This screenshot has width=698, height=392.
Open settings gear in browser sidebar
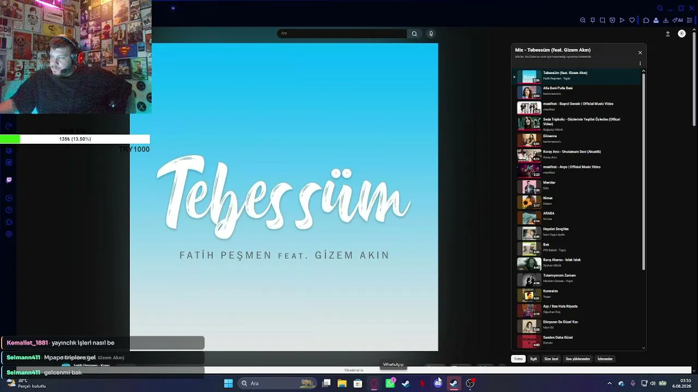[x=9, y=234]
